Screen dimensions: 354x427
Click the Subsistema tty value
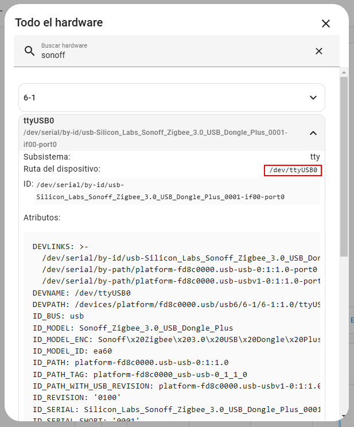(315, 157)
